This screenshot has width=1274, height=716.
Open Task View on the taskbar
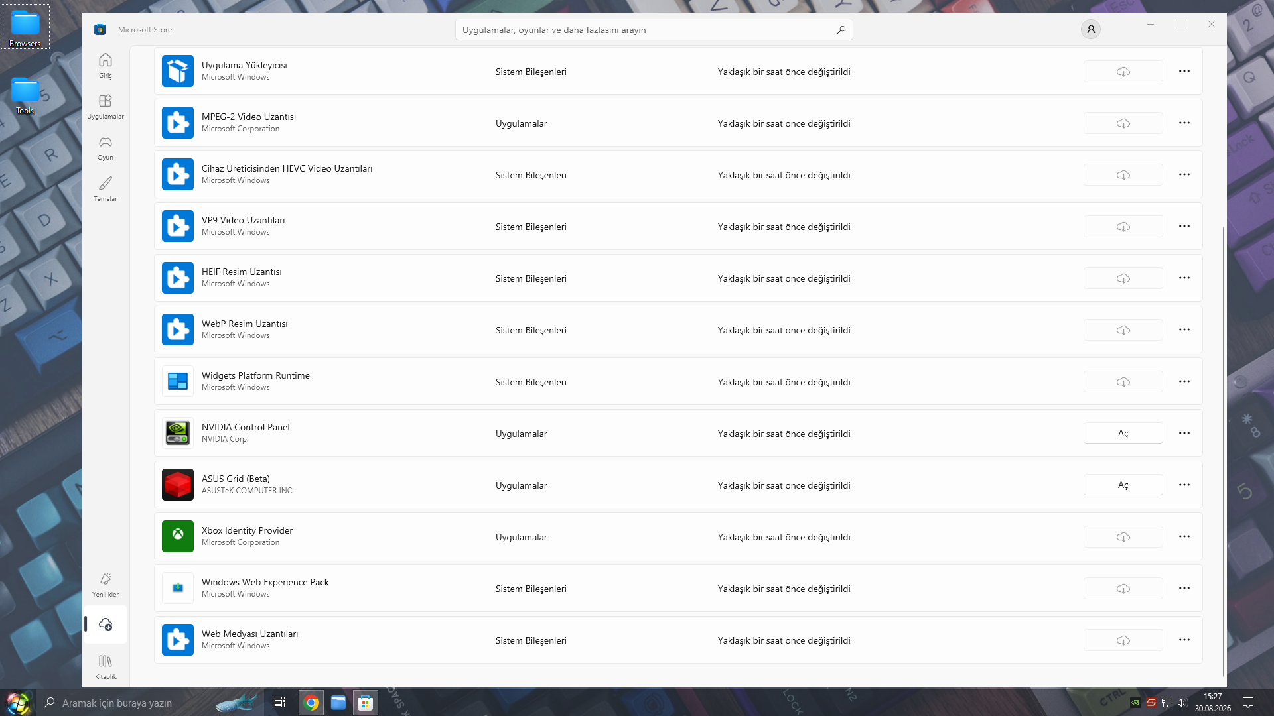coord(280,703)
